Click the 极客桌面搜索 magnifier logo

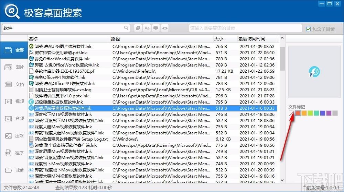tap(12, 11)
